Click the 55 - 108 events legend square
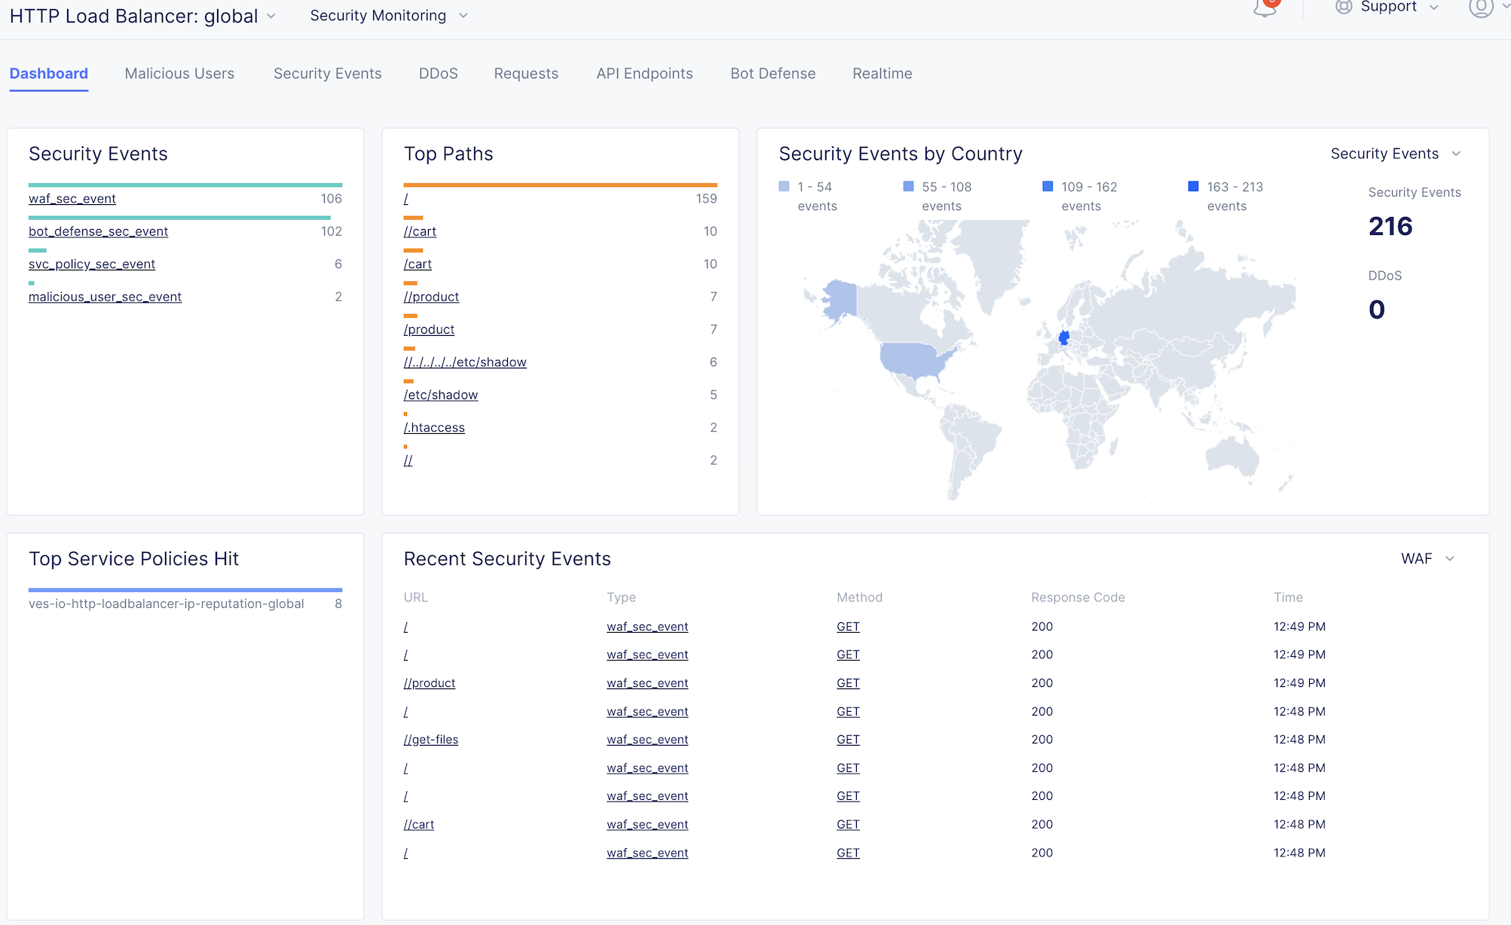 pyautogui.click(x=908, y=187)
